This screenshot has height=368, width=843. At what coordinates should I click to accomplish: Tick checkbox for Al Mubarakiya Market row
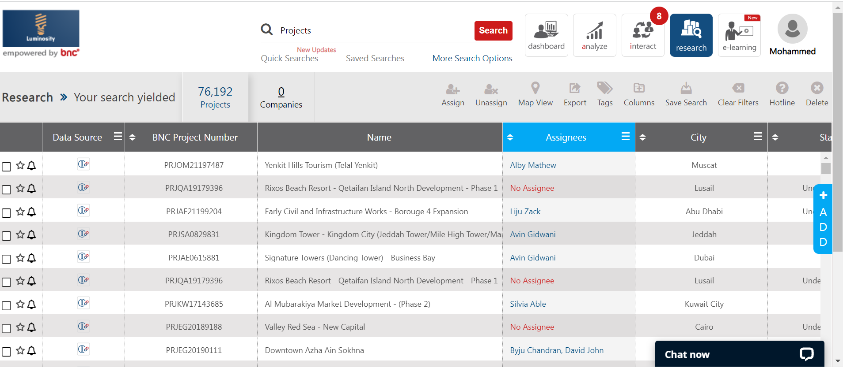tap(6, 305)
